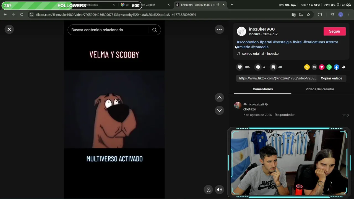The width and height of the screenshot is (354, 199).
Task: Open more share options arrow
Action: tap(344, 67)
